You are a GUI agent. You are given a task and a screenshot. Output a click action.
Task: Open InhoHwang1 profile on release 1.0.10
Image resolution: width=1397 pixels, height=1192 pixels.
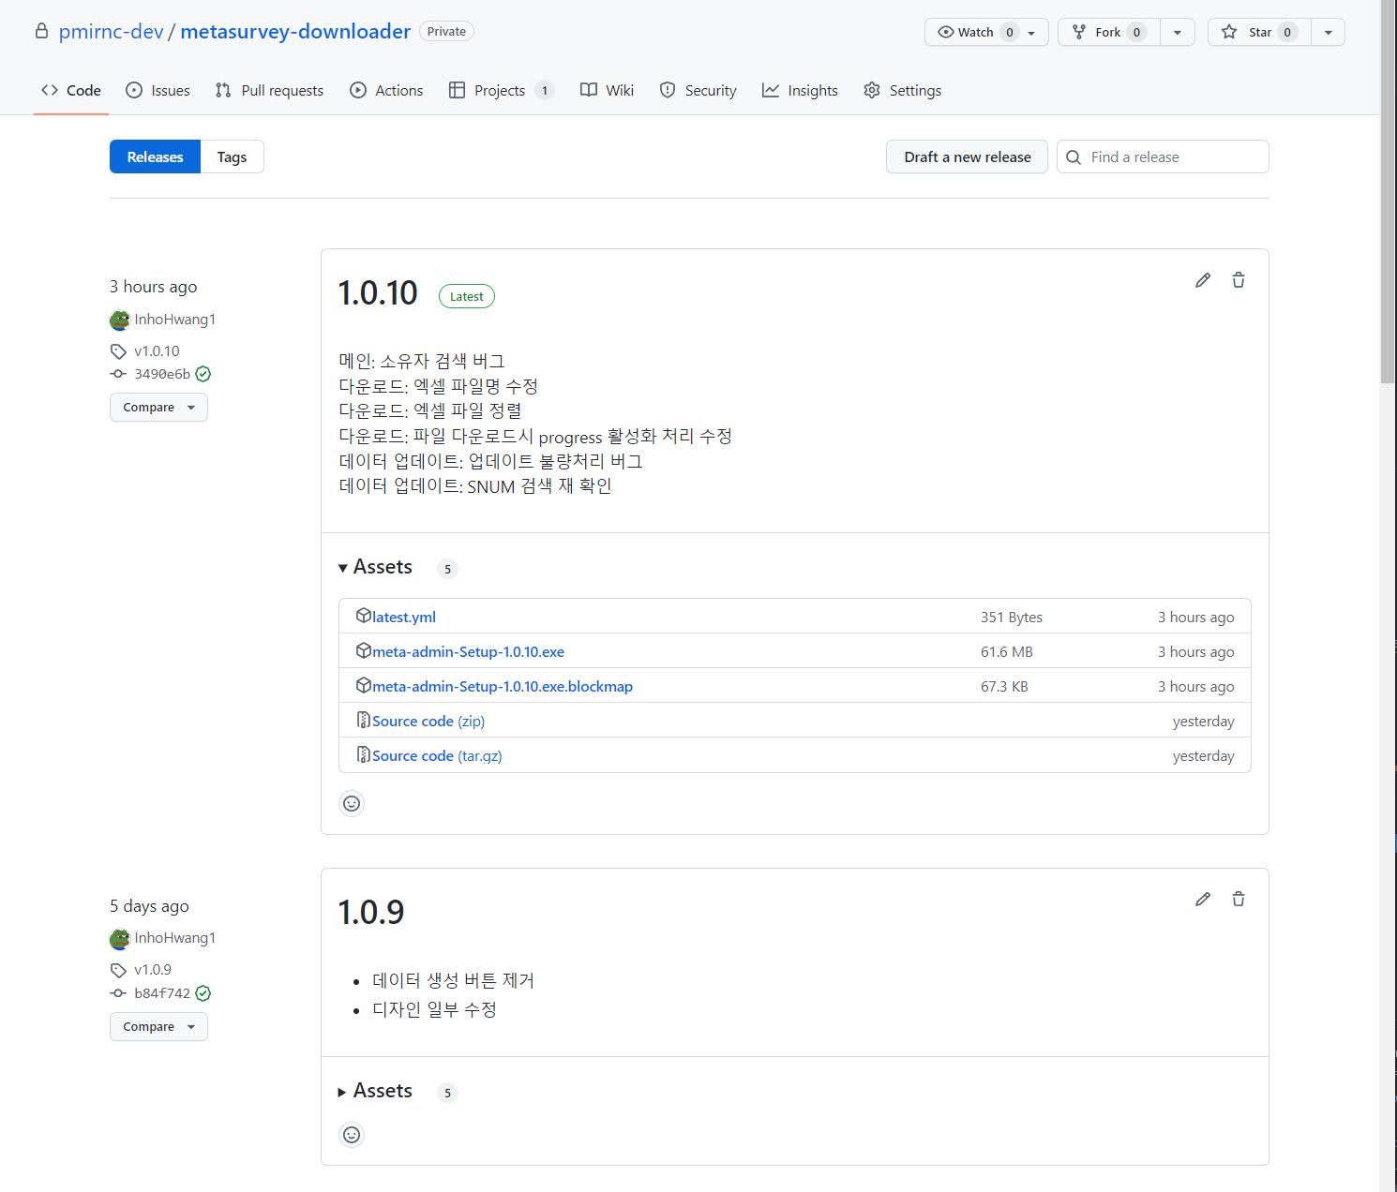(174, 320)
